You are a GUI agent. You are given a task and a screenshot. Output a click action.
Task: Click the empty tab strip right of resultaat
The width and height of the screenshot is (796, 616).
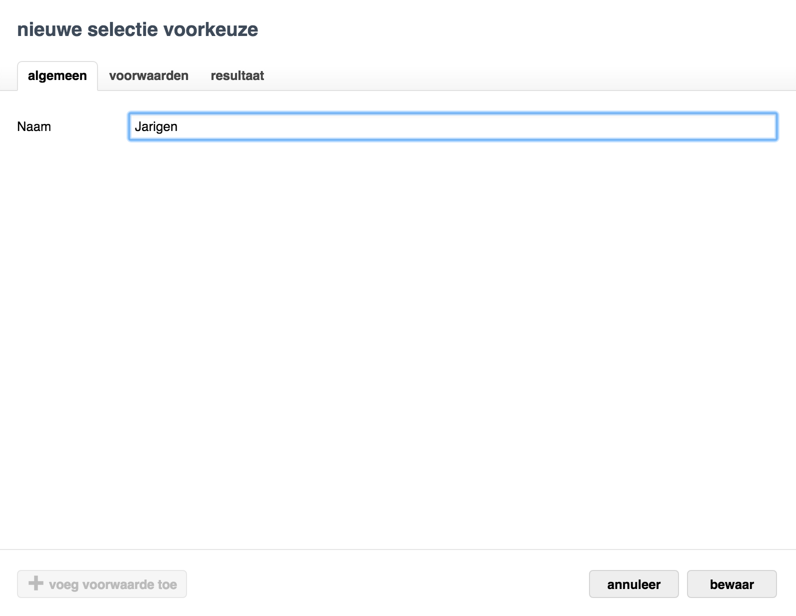pyautogui.click(x=530, y=75)
